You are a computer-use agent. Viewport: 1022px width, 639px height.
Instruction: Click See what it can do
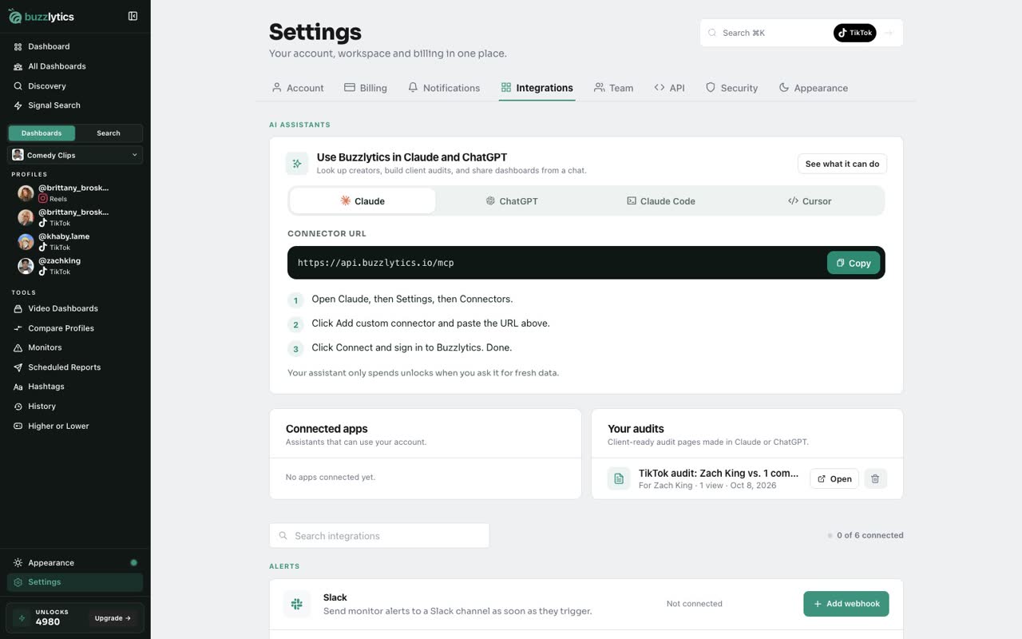(842, 164)
